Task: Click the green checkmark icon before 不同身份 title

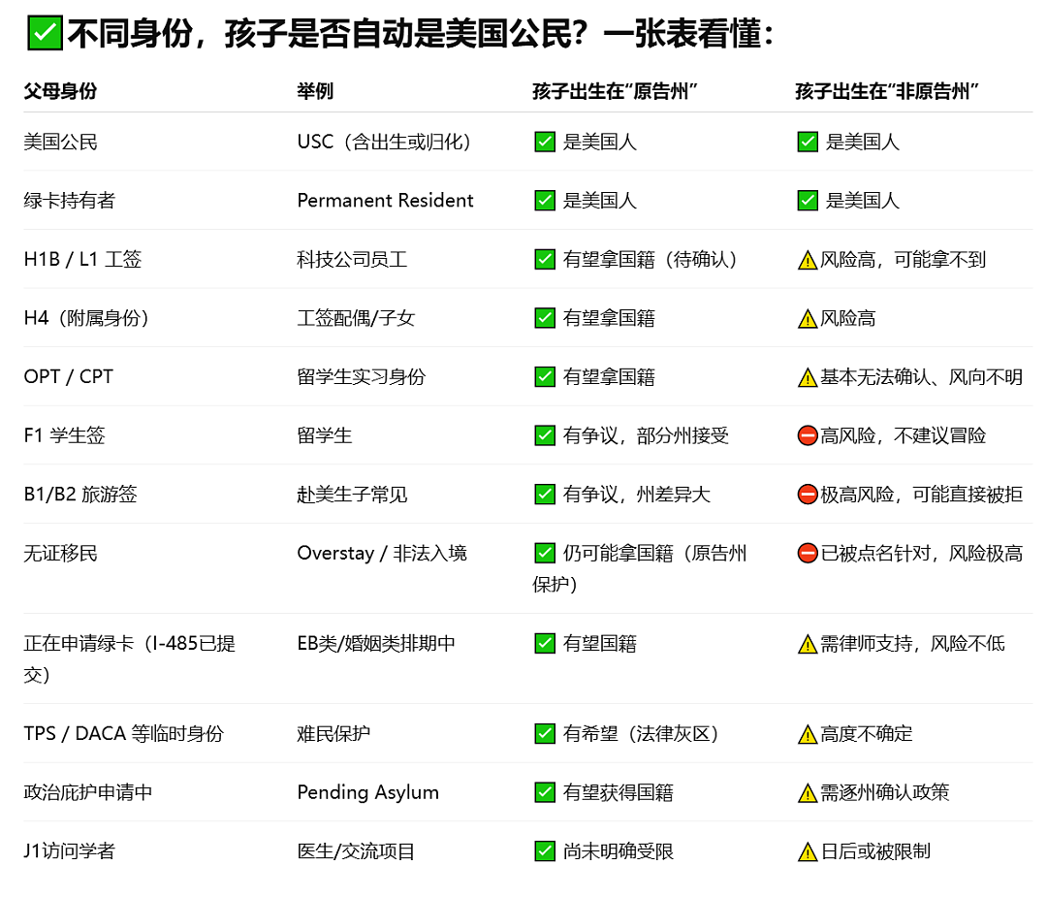Action: [45, 33]
